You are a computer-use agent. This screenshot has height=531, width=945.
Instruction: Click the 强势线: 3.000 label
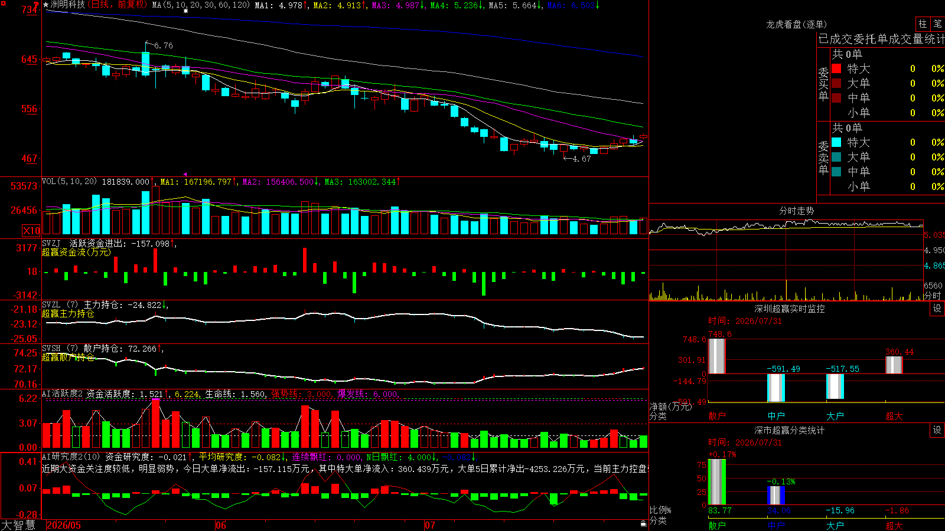[x=301, y=394]
